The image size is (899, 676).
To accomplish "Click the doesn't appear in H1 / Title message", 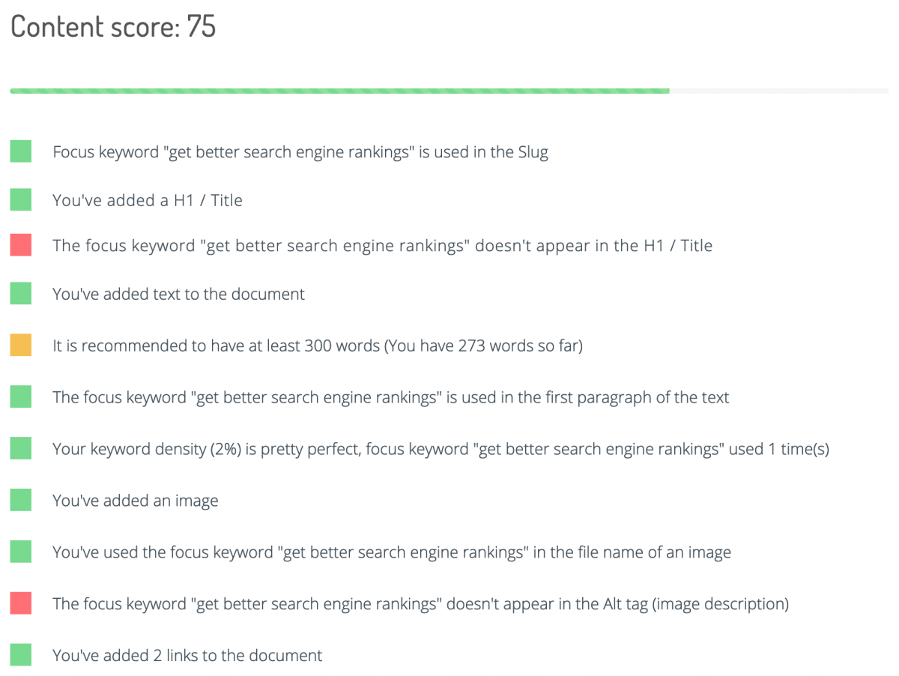I will [x=382, y=245].
